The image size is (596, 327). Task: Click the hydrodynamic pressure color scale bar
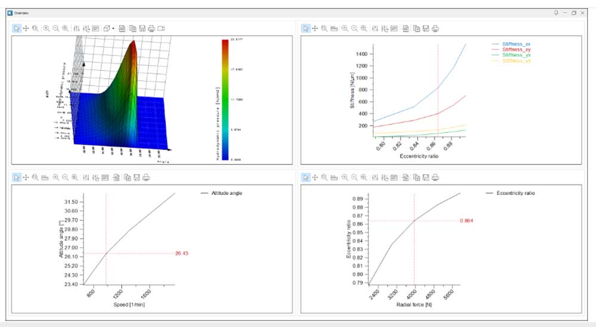coord(225,100)
